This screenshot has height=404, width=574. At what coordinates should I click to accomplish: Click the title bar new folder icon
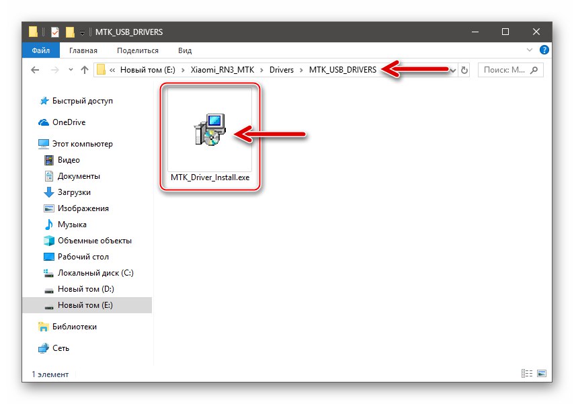coord(70,32)
